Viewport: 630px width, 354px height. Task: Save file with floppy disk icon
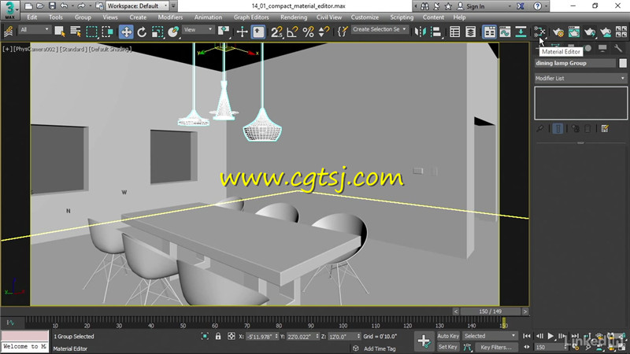pos(52,6)
